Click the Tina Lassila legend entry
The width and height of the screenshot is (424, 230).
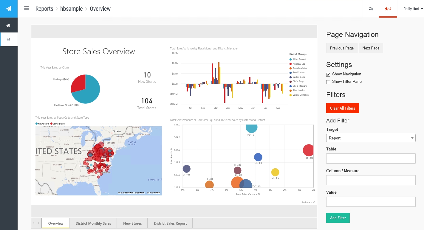point(297,90)
